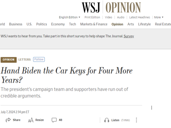
Task: Navigate to the Tech section
Action: pyautogui.click(x=72, y=24)
